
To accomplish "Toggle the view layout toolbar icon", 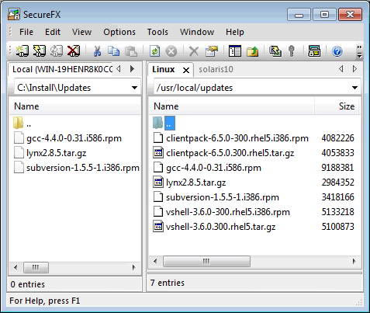I will pyautogui.click(x=235, y=51).
